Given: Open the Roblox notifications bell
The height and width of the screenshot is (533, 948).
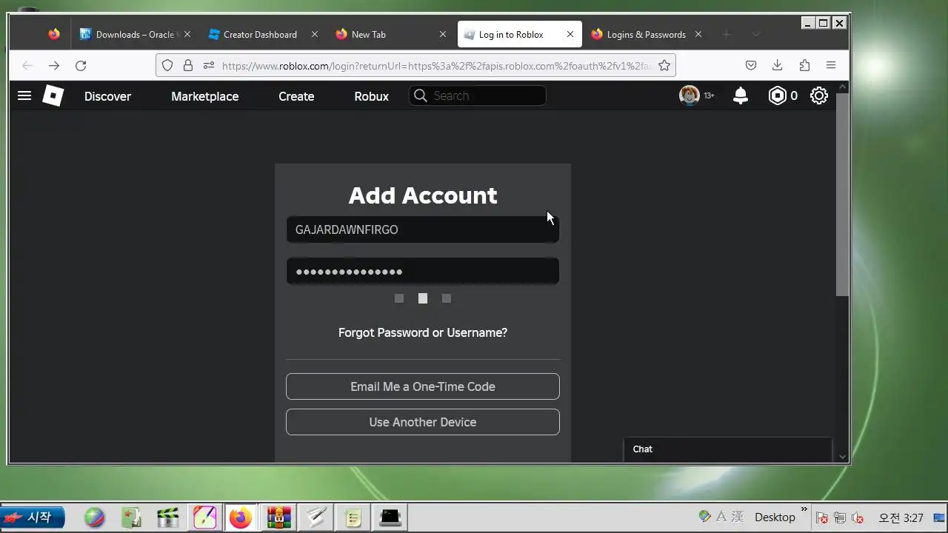Looking at the screenshot, I should click(x=741, y=95).
